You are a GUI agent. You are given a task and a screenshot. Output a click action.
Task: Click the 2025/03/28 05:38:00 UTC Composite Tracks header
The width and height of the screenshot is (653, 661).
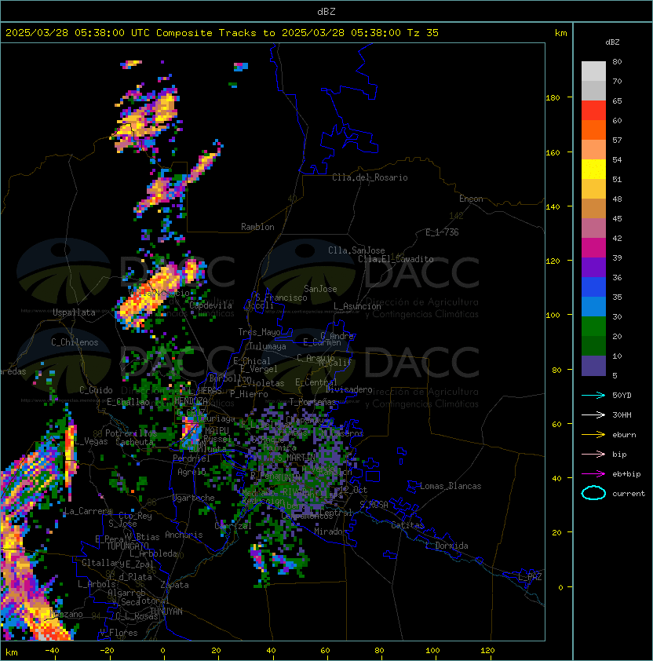[x=222, y=33]
